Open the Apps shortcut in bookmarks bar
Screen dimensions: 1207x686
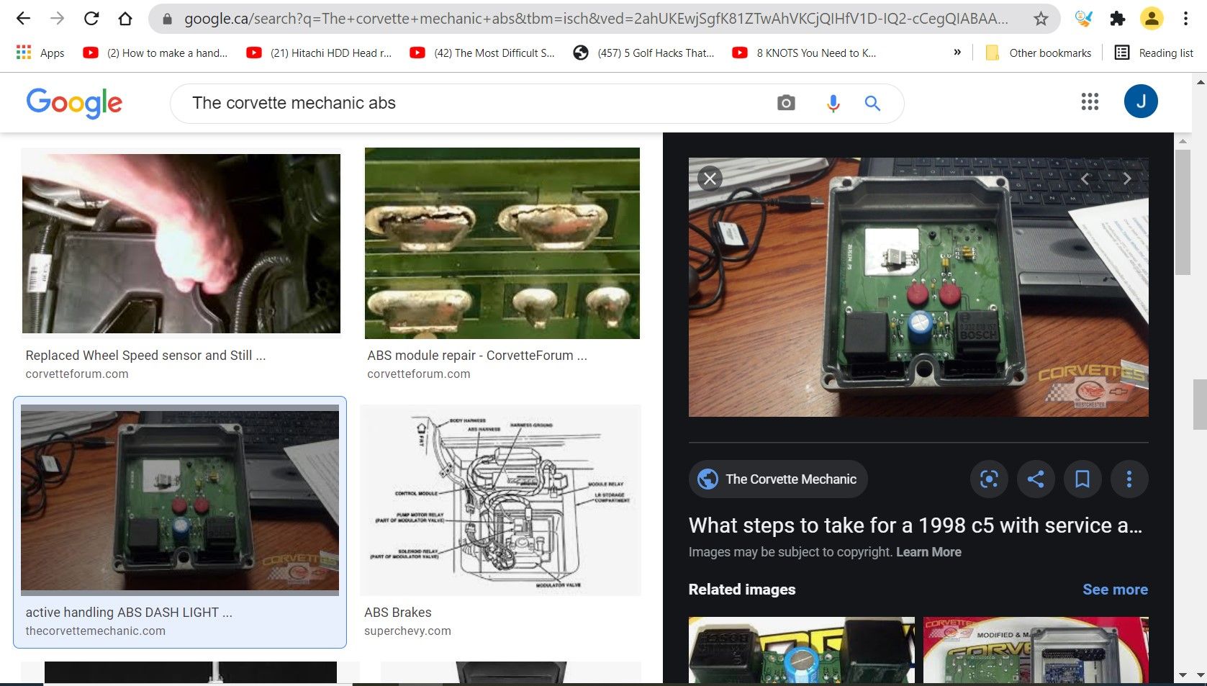pos(40,53)
